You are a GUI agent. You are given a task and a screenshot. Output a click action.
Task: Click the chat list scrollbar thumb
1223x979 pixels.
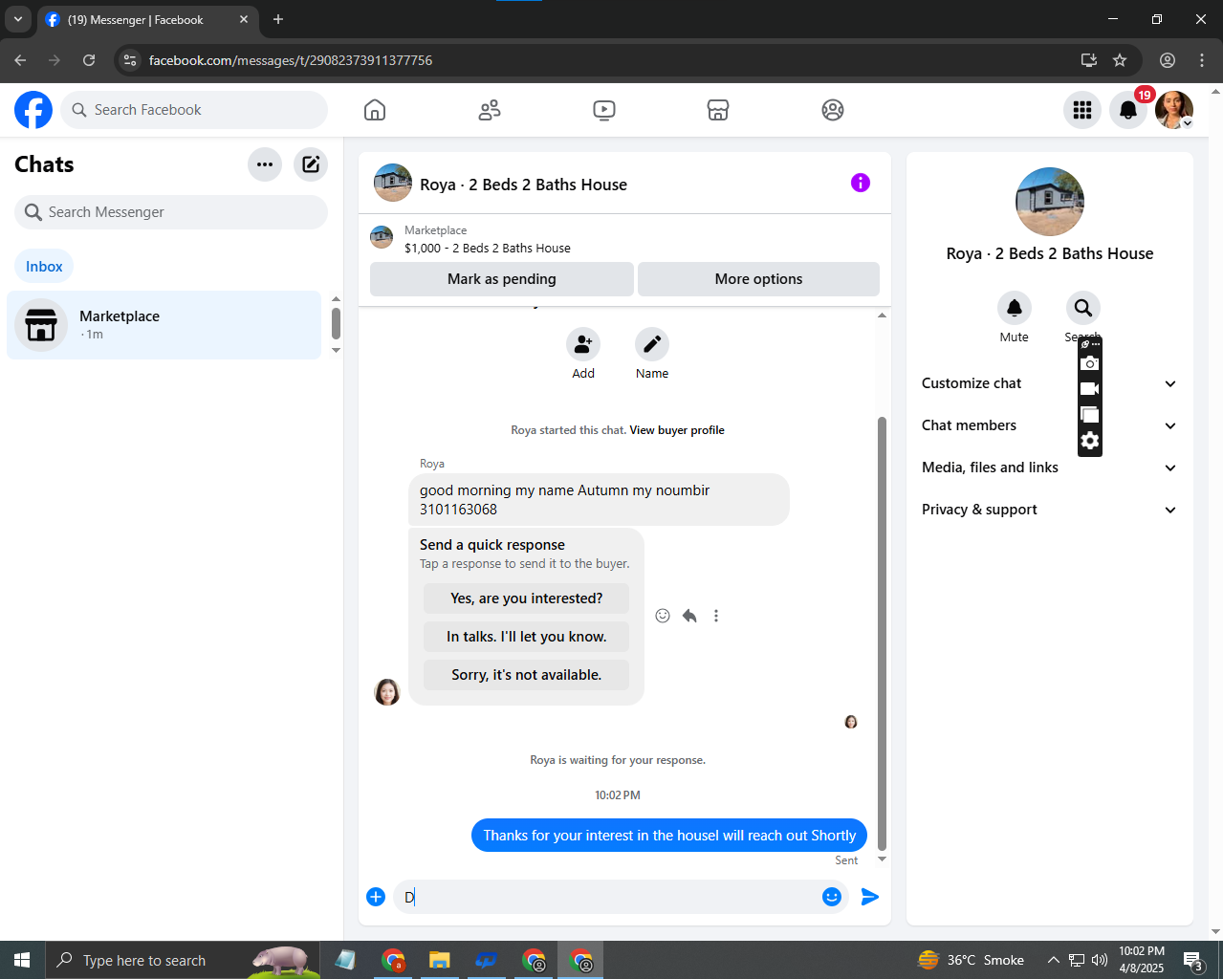point(336,323)
